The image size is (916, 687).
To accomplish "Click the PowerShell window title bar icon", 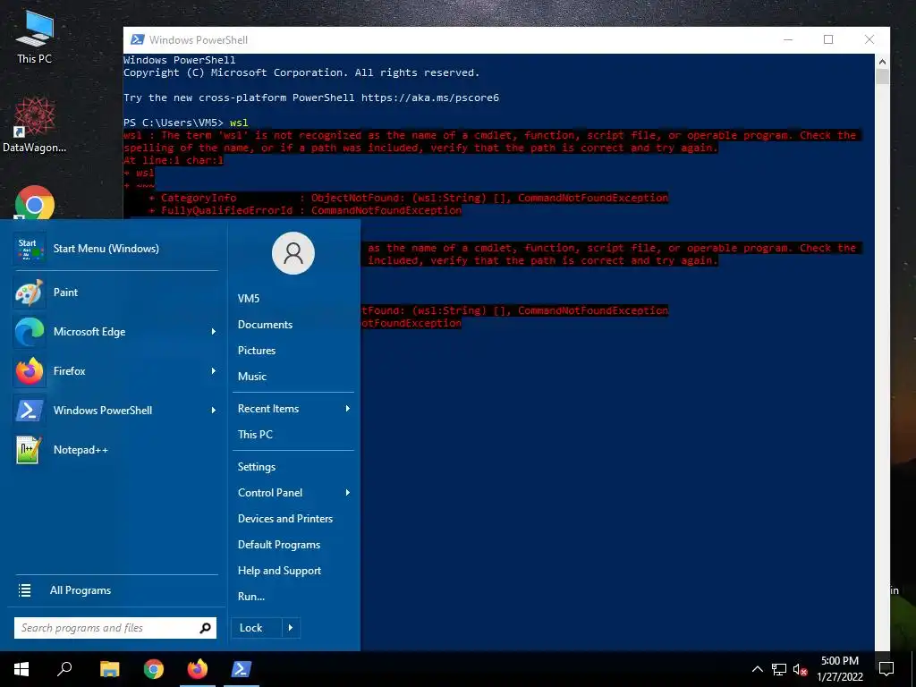I will (137, 39).
